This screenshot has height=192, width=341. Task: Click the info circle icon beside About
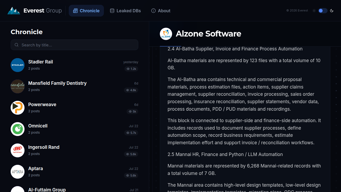(x=153, y=11)
